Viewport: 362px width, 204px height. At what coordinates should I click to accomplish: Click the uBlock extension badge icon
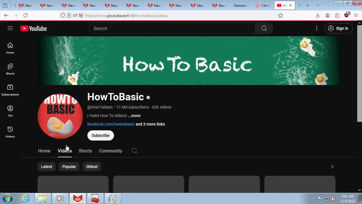click(x=347, y=15)
